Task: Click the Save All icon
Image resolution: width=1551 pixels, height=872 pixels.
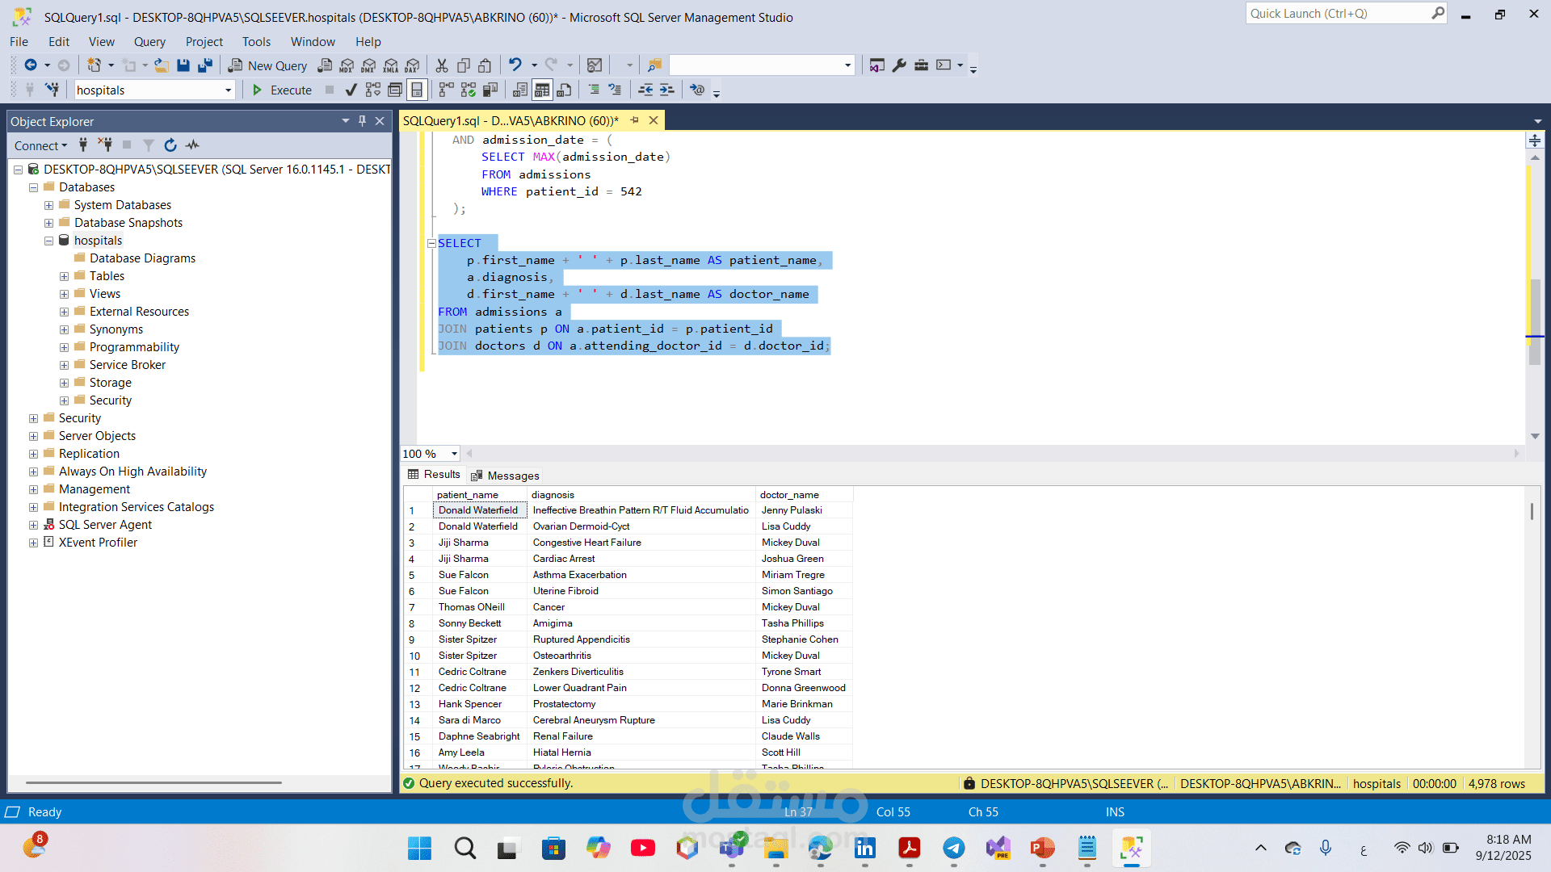Action: coord(205,65)
